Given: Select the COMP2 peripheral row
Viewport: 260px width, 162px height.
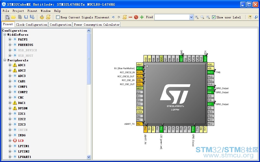Looking at the screenshot, I should [23, 92].
